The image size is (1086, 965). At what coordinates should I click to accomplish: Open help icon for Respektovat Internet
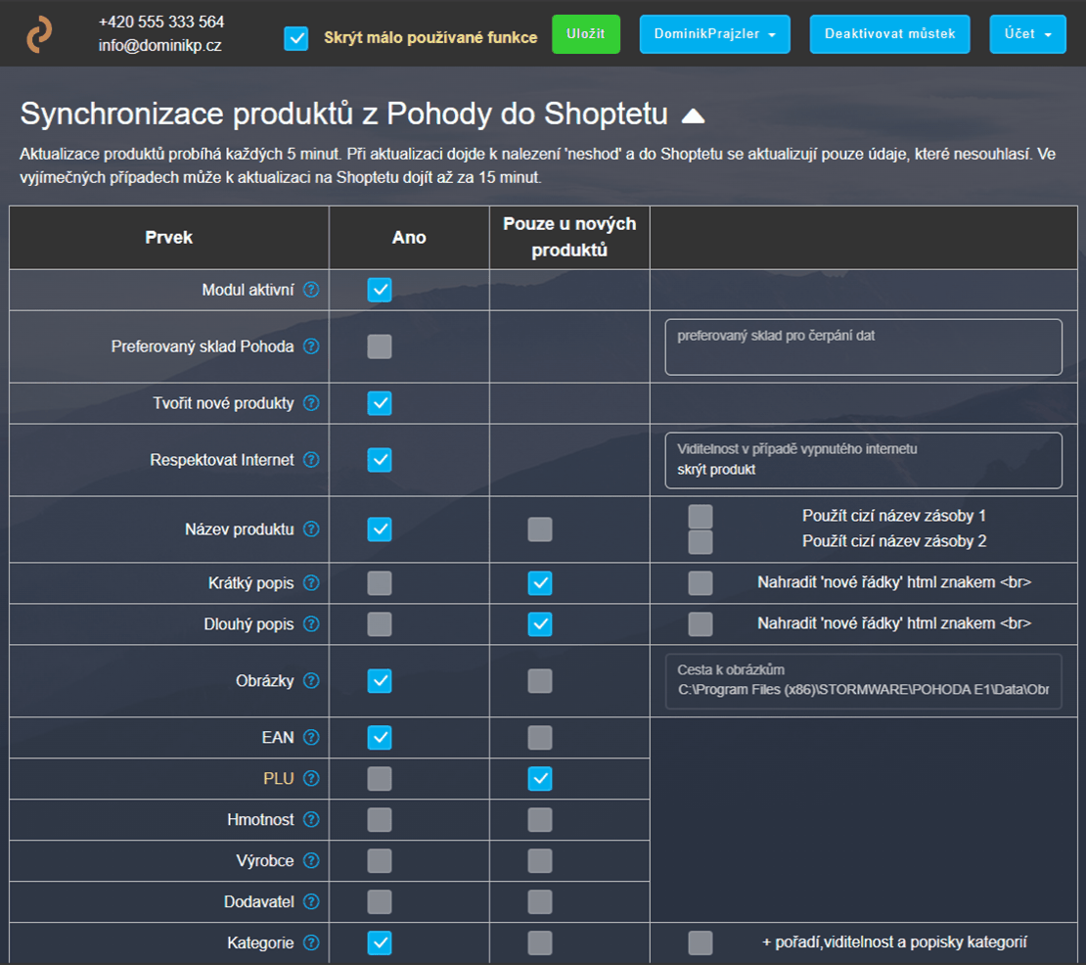tap(312, 460)
